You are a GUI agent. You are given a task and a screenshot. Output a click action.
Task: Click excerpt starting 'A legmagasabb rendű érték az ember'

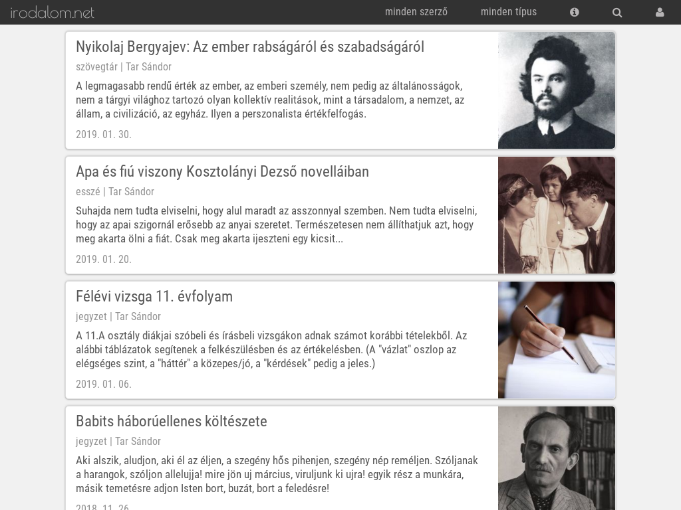pos(270,100)
